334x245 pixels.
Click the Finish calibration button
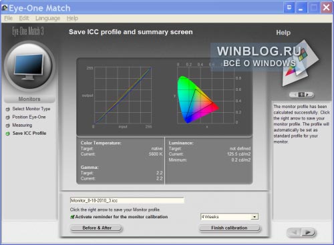click(x=229, y=228)
